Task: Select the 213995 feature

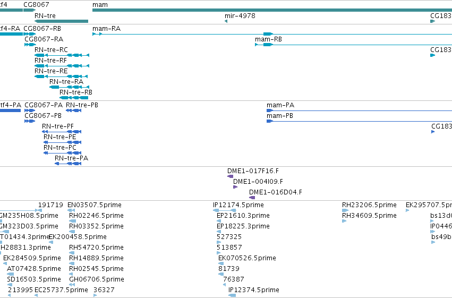Action: (x=9, y=295)
